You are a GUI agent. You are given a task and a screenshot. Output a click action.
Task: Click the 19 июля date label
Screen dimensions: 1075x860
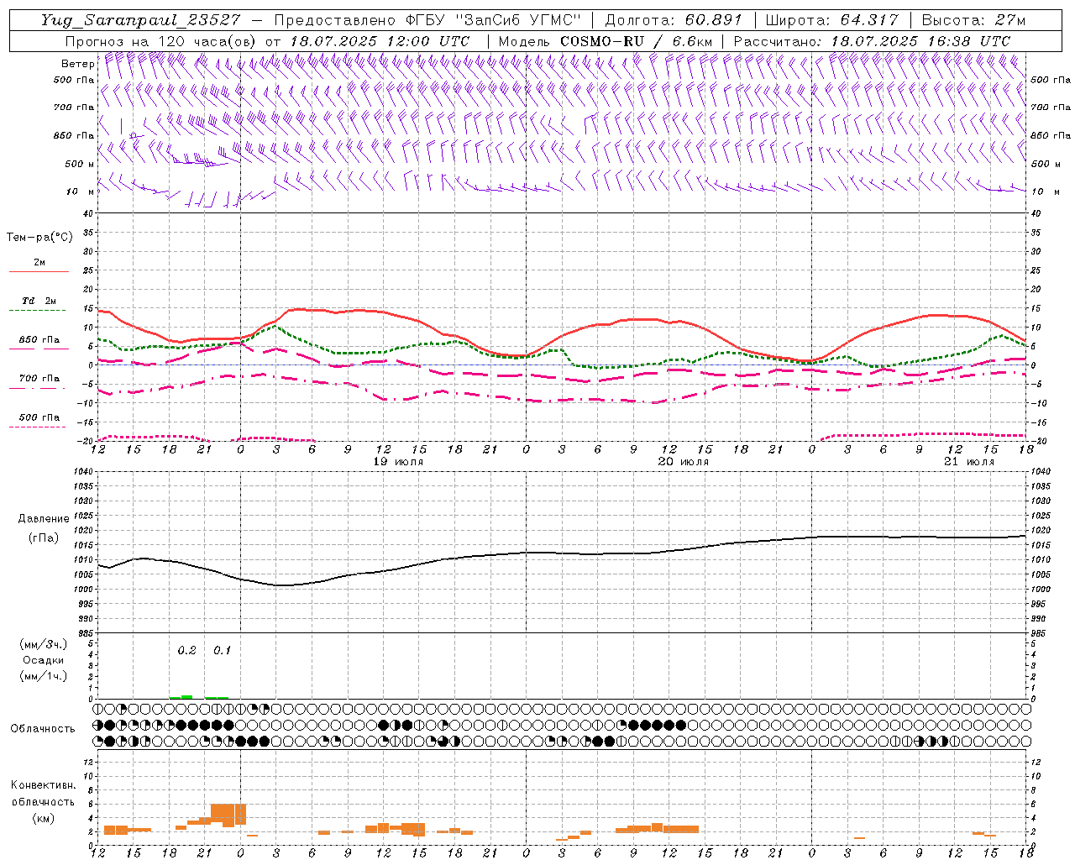click(x=398, y=462)
